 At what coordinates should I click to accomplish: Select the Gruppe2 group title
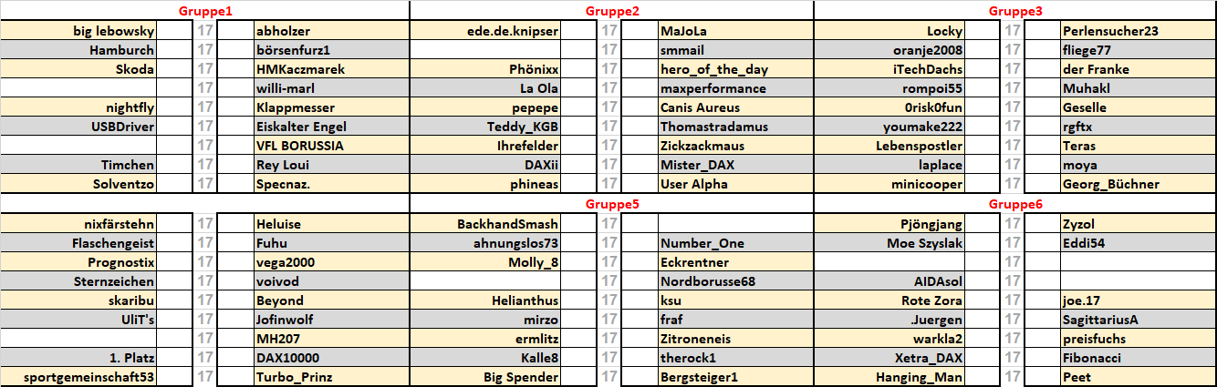tap(612, 12)
